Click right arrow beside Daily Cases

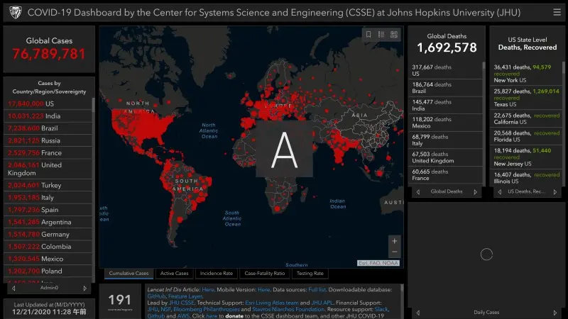(x=555, y=313)
